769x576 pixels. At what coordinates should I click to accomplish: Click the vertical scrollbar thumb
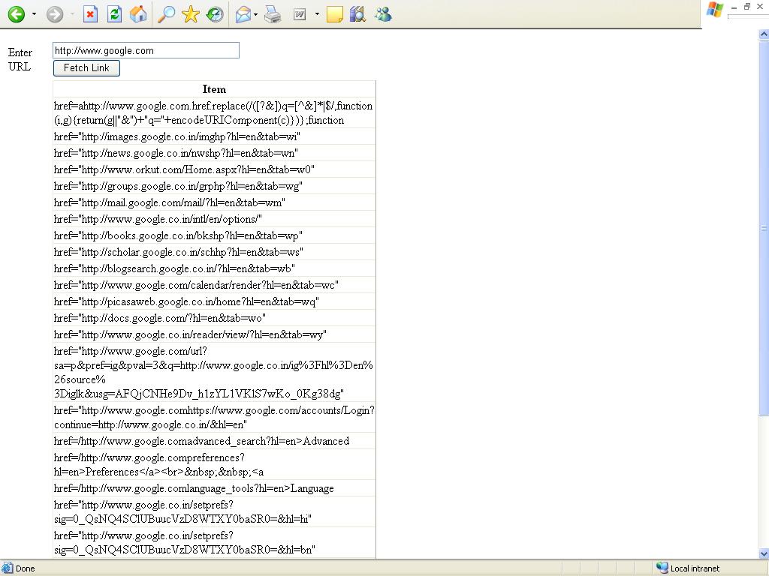tap(764, 228)
